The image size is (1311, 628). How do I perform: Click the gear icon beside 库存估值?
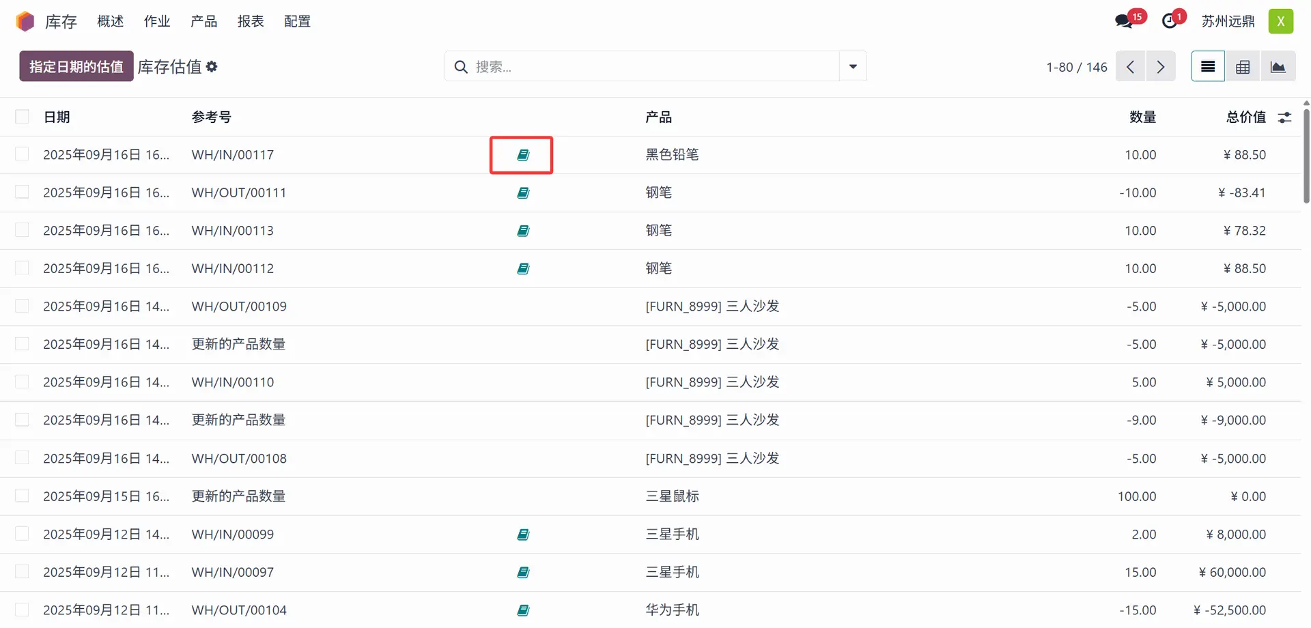[x=212, y=67]
